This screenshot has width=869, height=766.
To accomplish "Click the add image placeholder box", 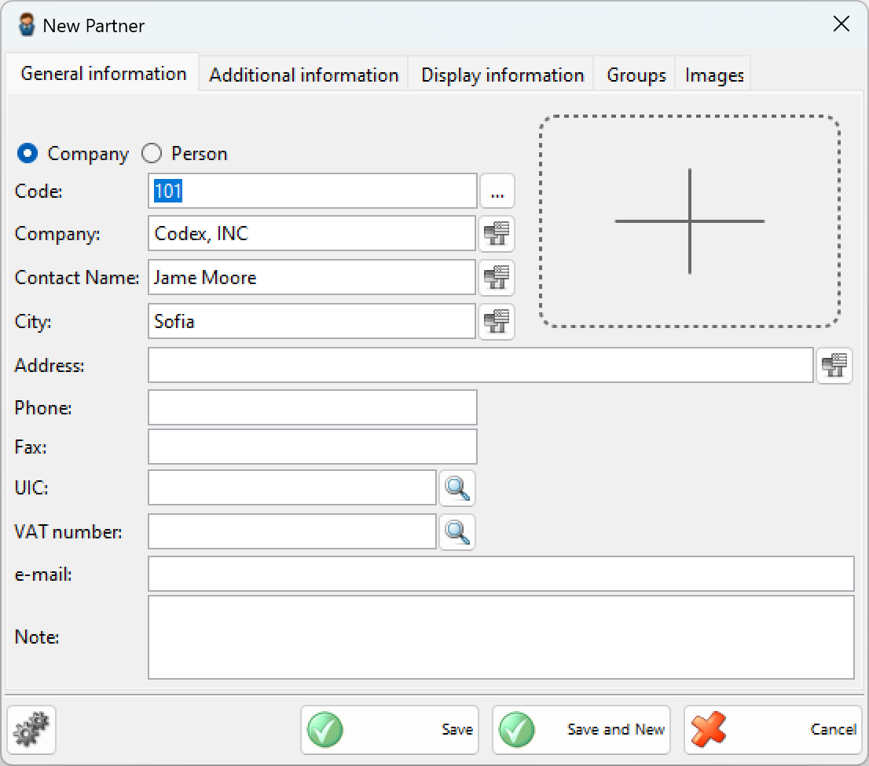I will pos(689,221).
